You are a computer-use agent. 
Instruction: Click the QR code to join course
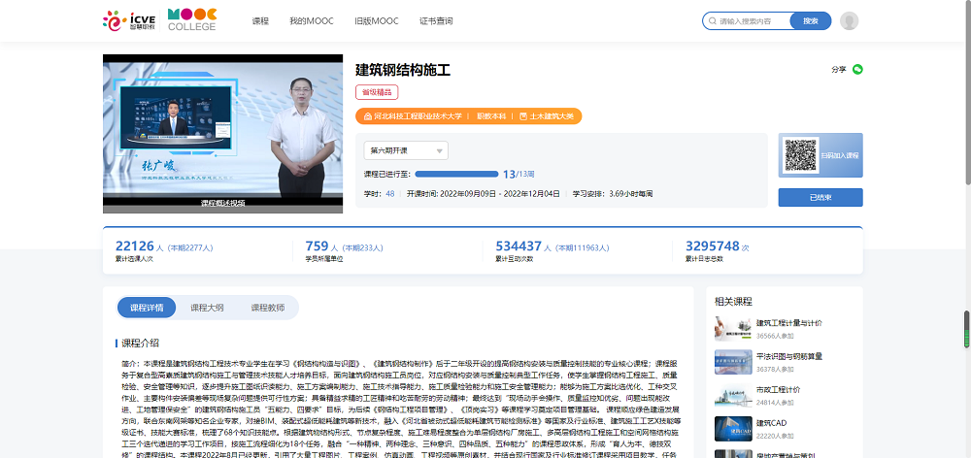799,155
